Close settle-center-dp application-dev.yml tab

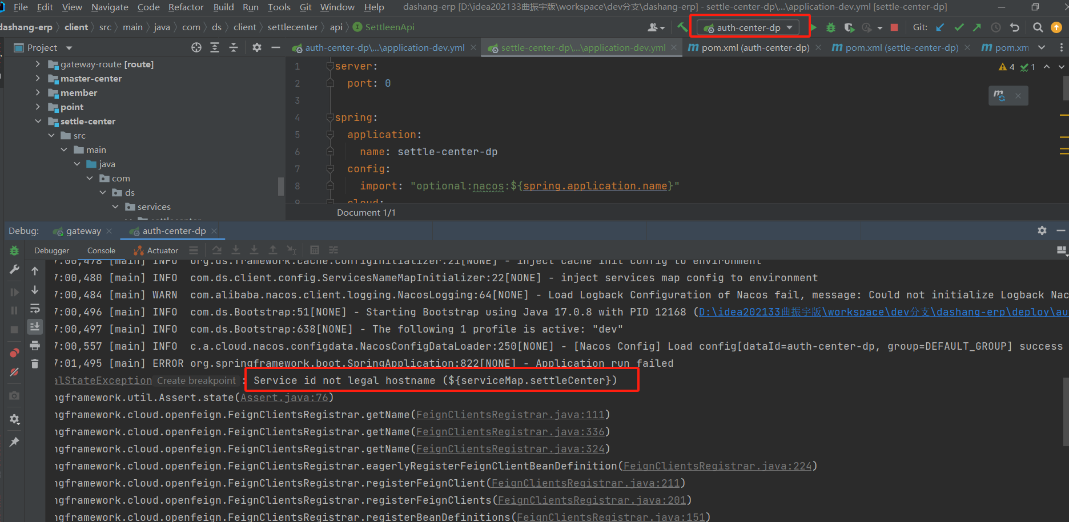(x=674, y=48)
